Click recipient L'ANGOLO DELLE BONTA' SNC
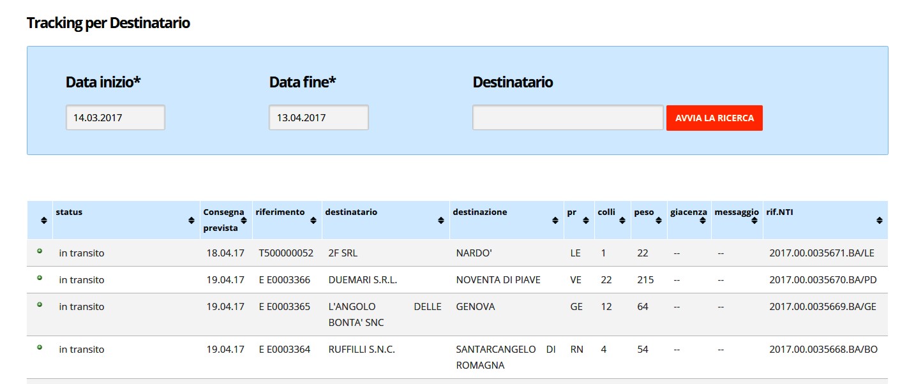 point(385,314)
